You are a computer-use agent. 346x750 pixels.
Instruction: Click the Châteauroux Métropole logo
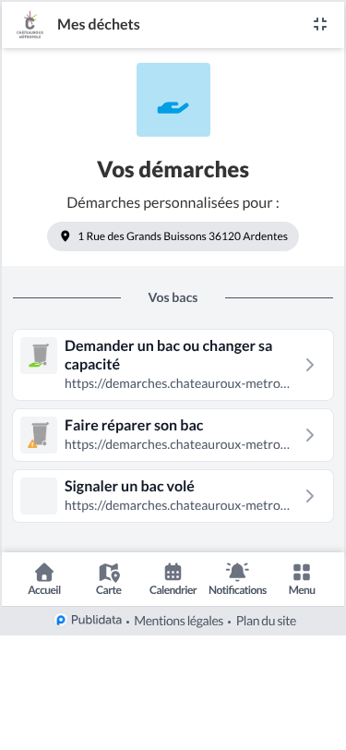(30, 24)
